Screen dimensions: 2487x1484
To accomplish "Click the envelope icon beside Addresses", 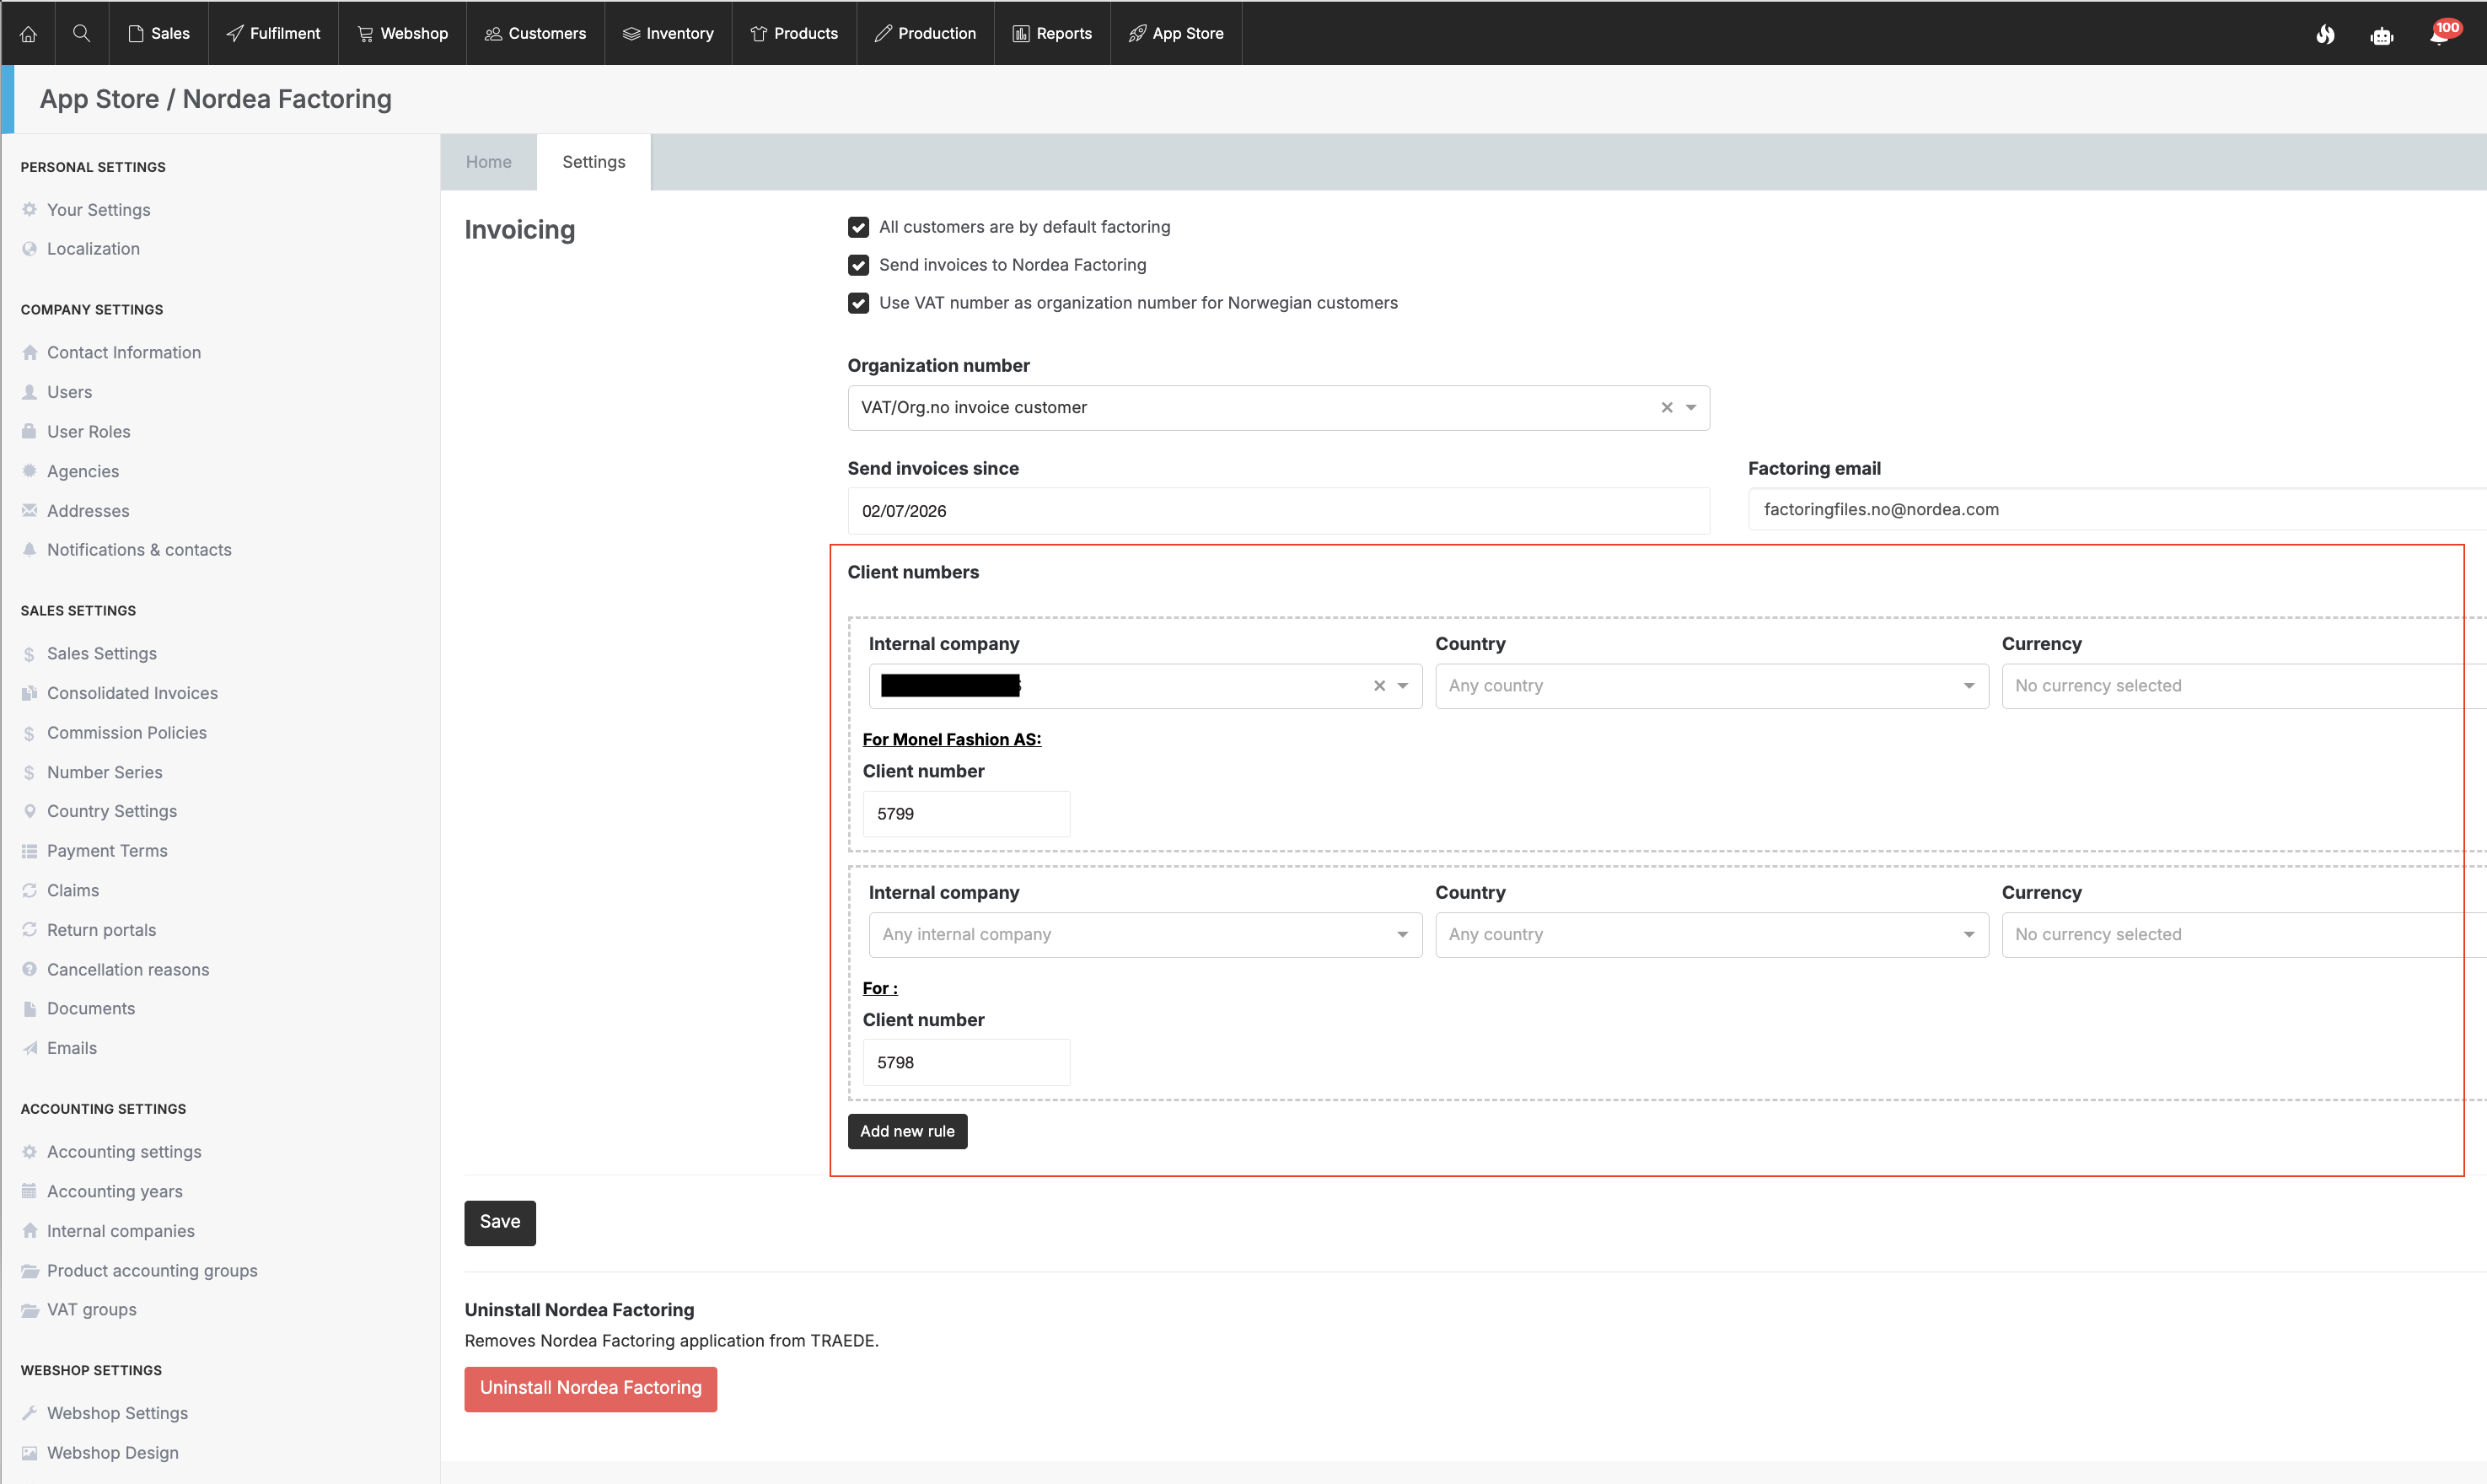I will tap(30, 511).
